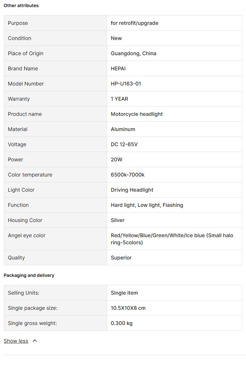Click the Packaging and delivery heading
The height and width of the screenshot is (365, 246).
29,275
